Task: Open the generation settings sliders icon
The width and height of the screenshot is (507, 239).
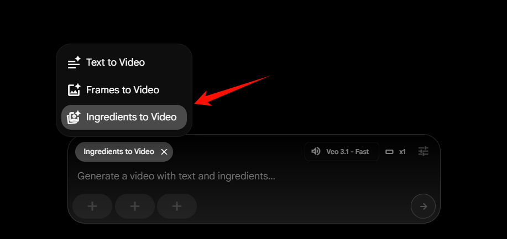Action: pos(424,151)
